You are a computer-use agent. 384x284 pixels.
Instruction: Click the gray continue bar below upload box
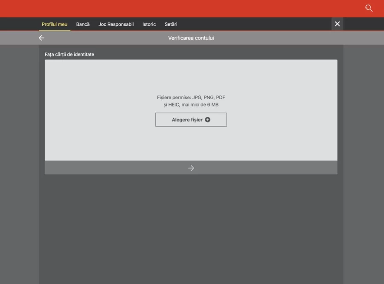[191, 168]
